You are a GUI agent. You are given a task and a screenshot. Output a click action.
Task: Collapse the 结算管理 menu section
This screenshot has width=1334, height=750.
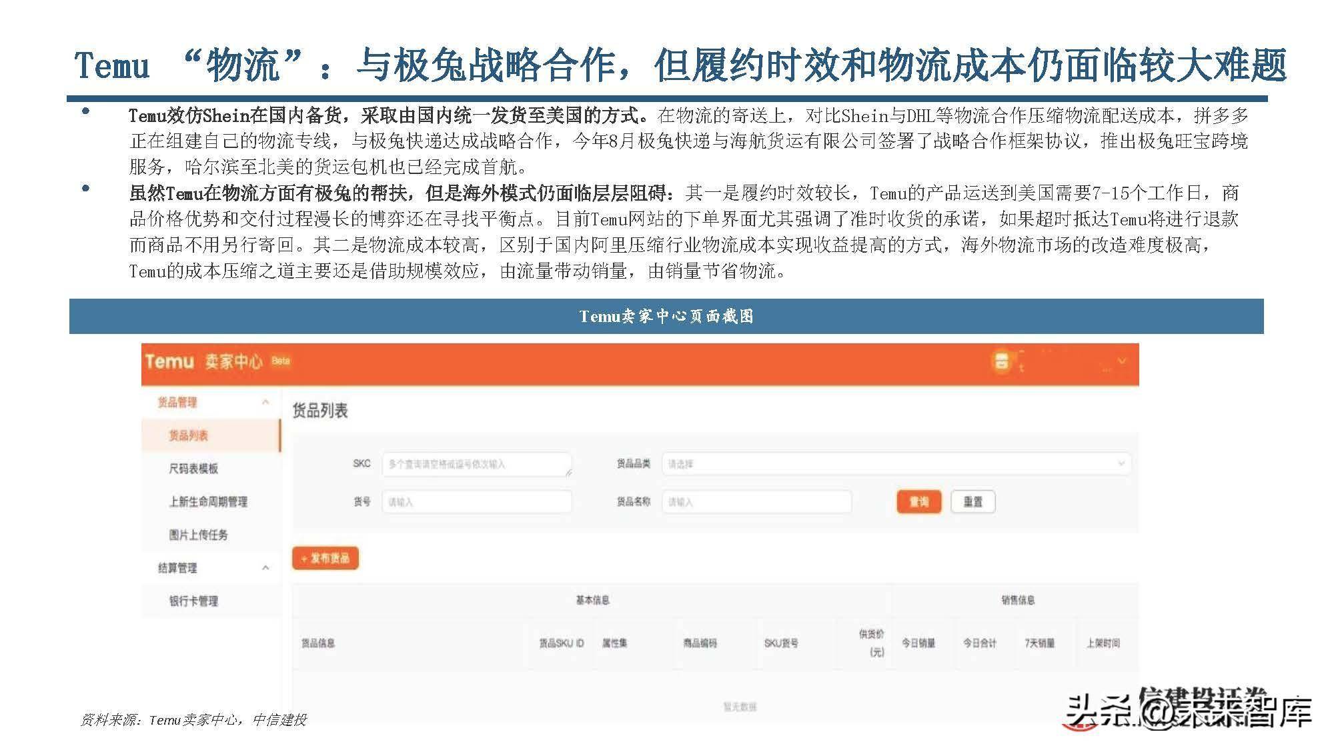(x=265, y=568)
